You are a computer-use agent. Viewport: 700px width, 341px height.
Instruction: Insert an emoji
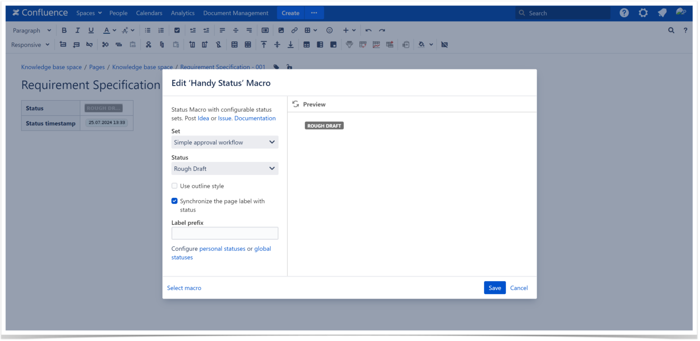(329, 30)
